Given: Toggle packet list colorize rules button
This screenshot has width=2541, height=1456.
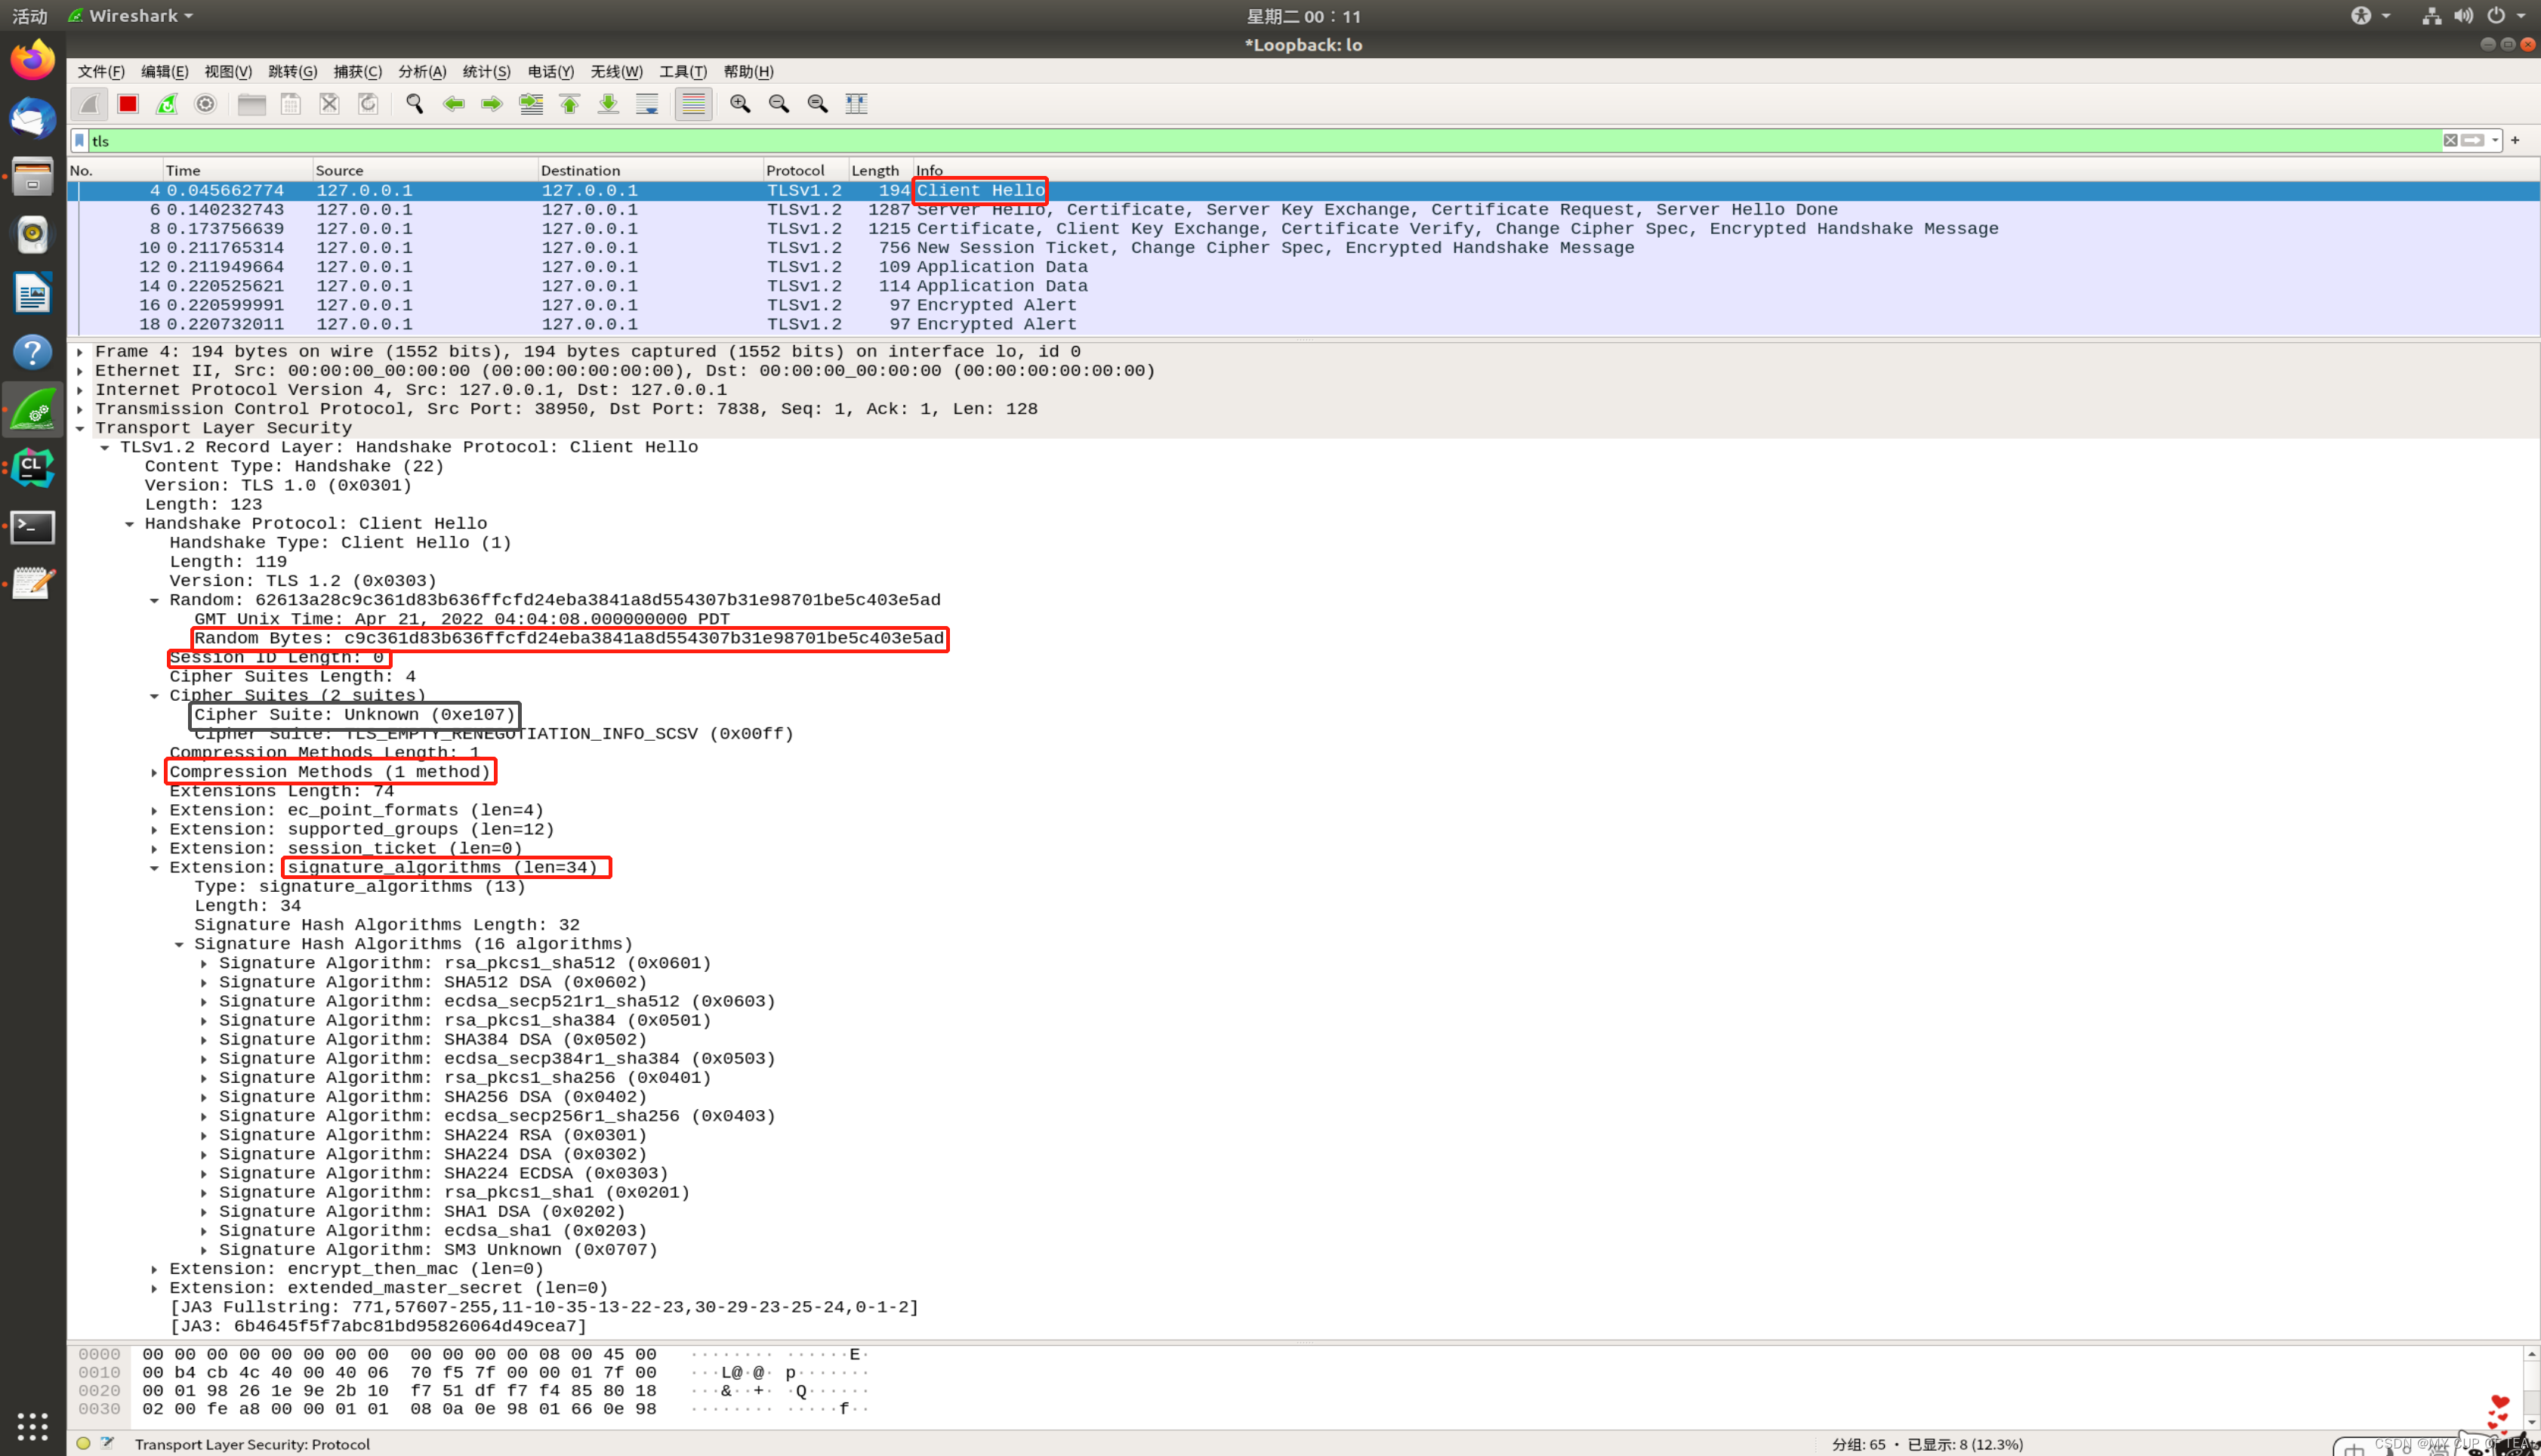Looking at the screenshot, I should point(692,104).
